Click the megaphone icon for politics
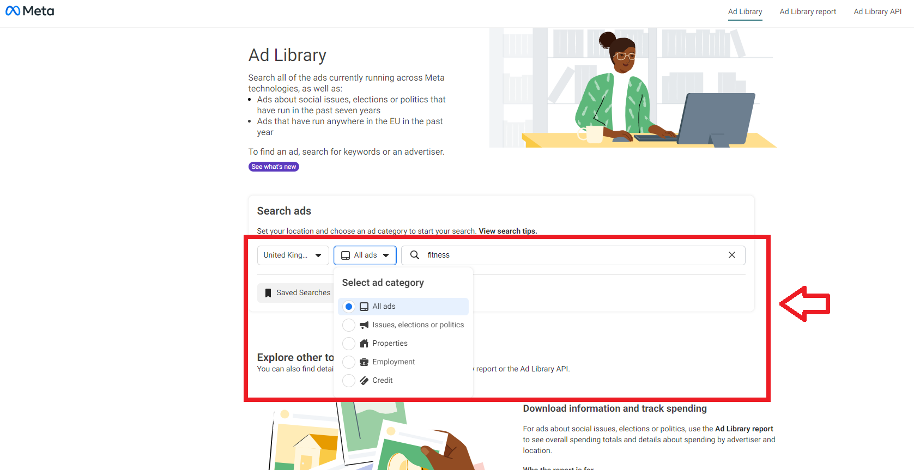 click(364, 325)
